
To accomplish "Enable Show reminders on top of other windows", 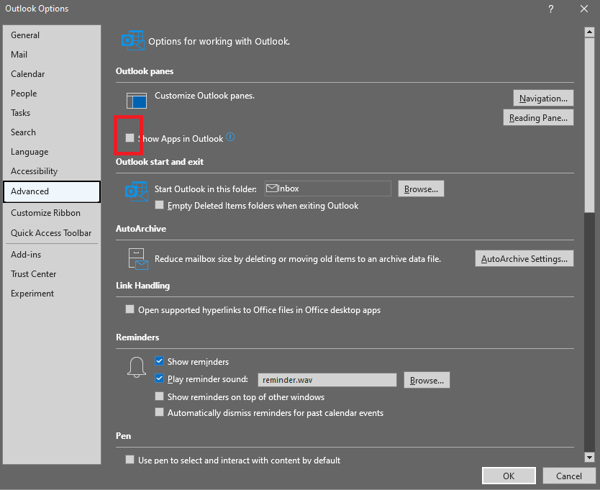I will pos(159,396).
